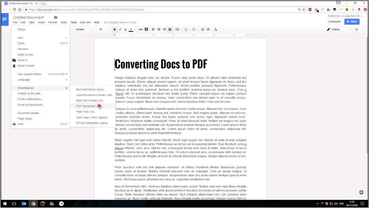Open the Insert menu
The width and height of the screenshot is (369, 208).
click(42, 22)
